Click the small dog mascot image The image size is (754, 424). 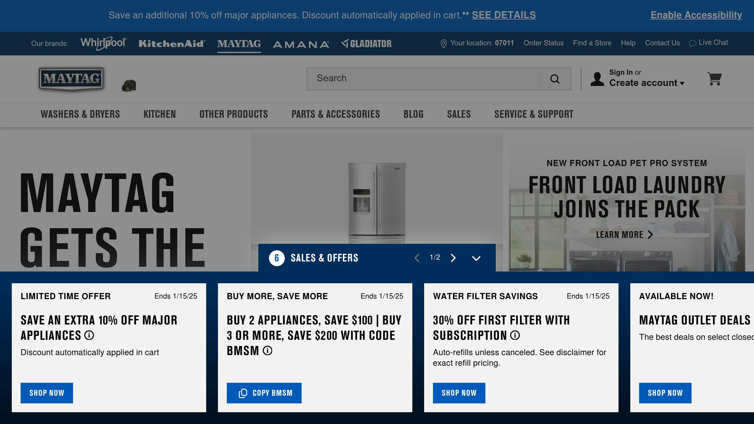(129, 86)
